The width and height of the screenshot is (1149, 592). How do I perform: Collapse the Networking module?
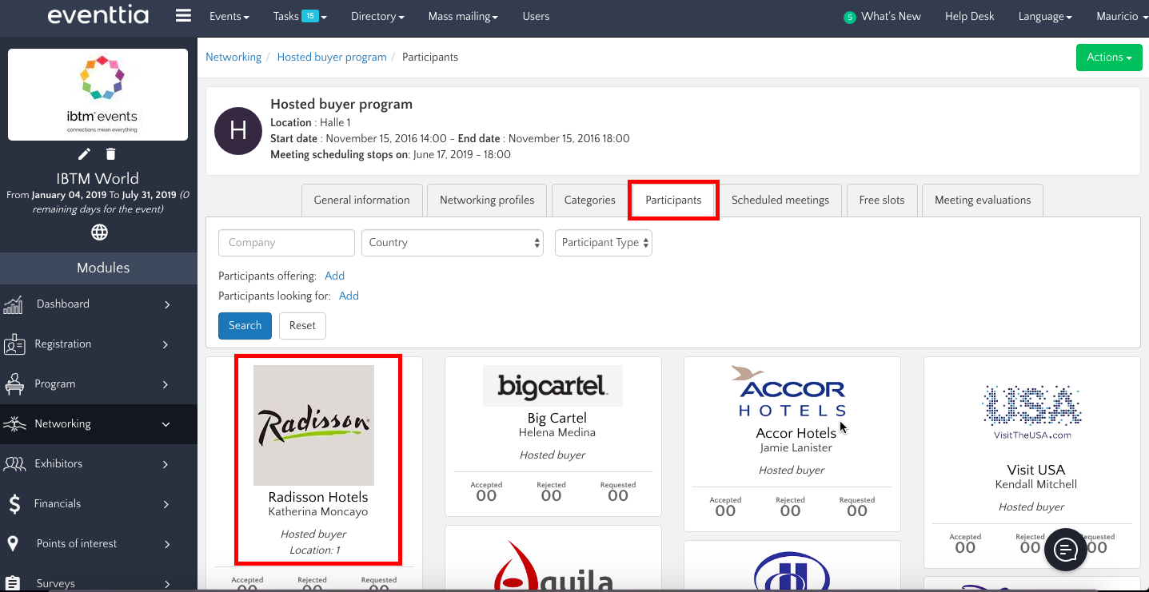click(x=166, y=424)
